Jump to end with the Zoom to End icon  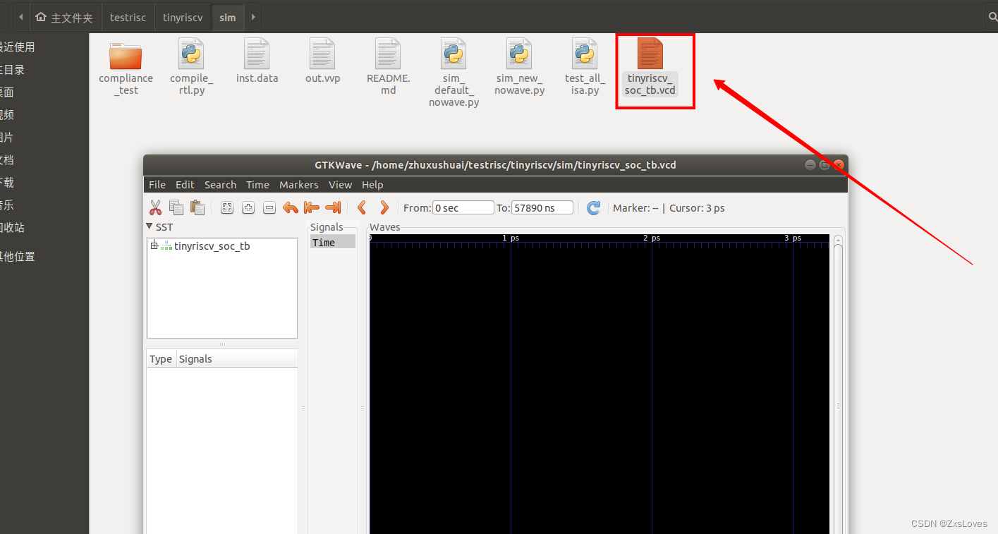click(x=333, y=207)
